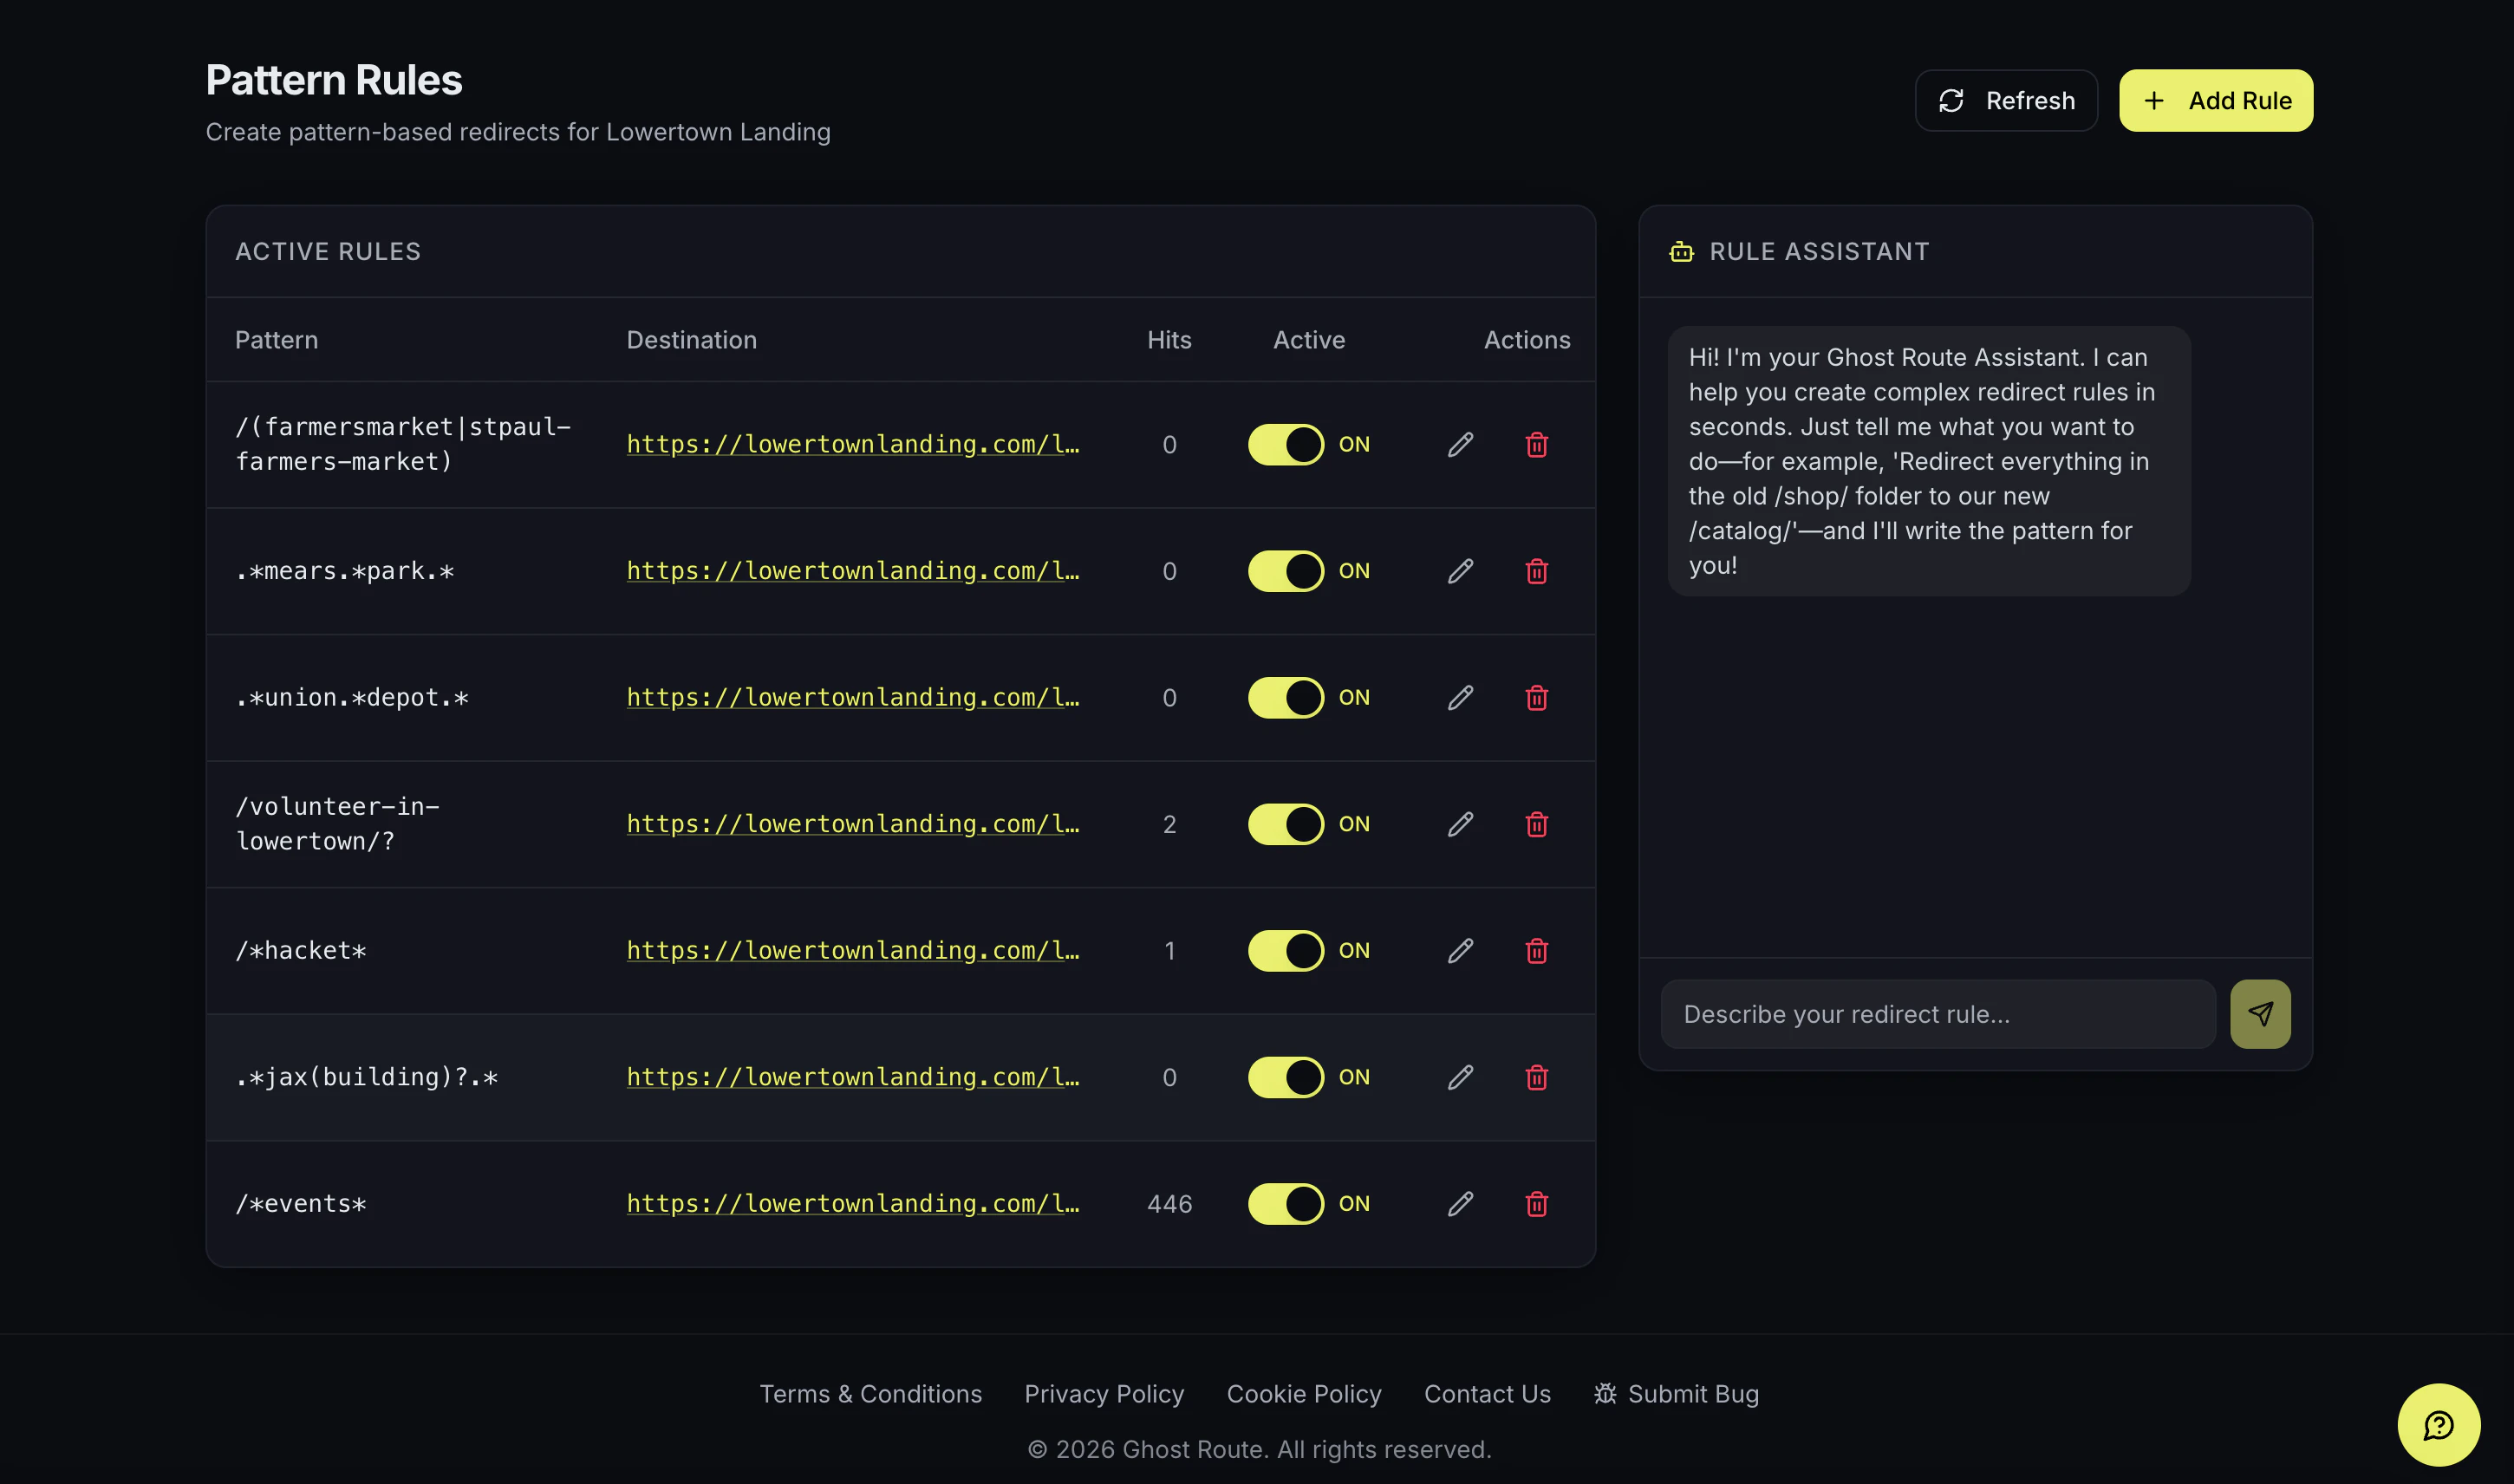
Task: Click the Refresh button
Action: click(x=2005, y=101)
